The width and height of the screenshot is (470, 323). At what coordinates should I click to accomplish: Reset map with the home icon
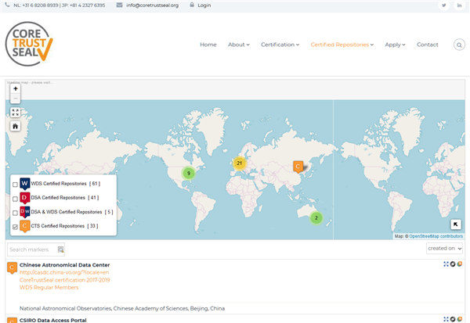15,126
